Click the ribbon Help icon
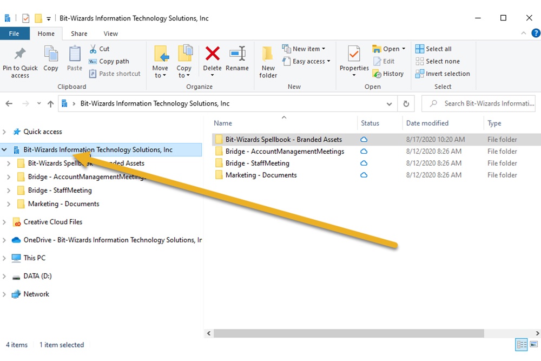541x361 pixels. point(536,33)
